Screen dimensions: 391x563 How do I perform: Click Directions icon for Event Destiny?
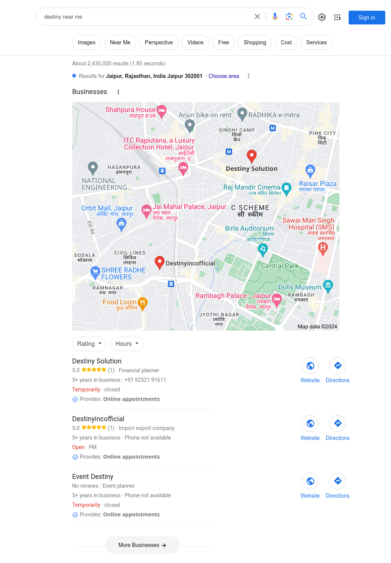pos(338,481)
